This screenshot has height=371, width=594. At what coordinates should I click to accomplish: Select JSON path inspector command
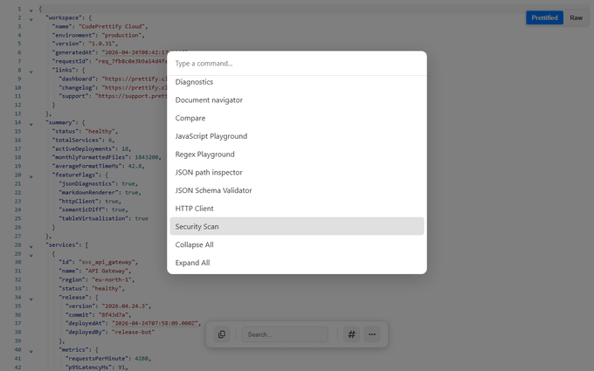point(297,172)
